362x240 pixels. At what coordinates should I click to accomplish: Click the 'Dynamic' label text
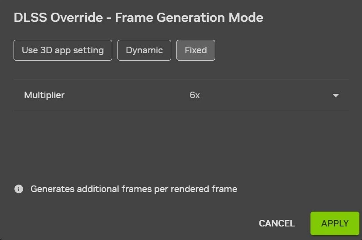pyautogui.click(x=144, y=50)
